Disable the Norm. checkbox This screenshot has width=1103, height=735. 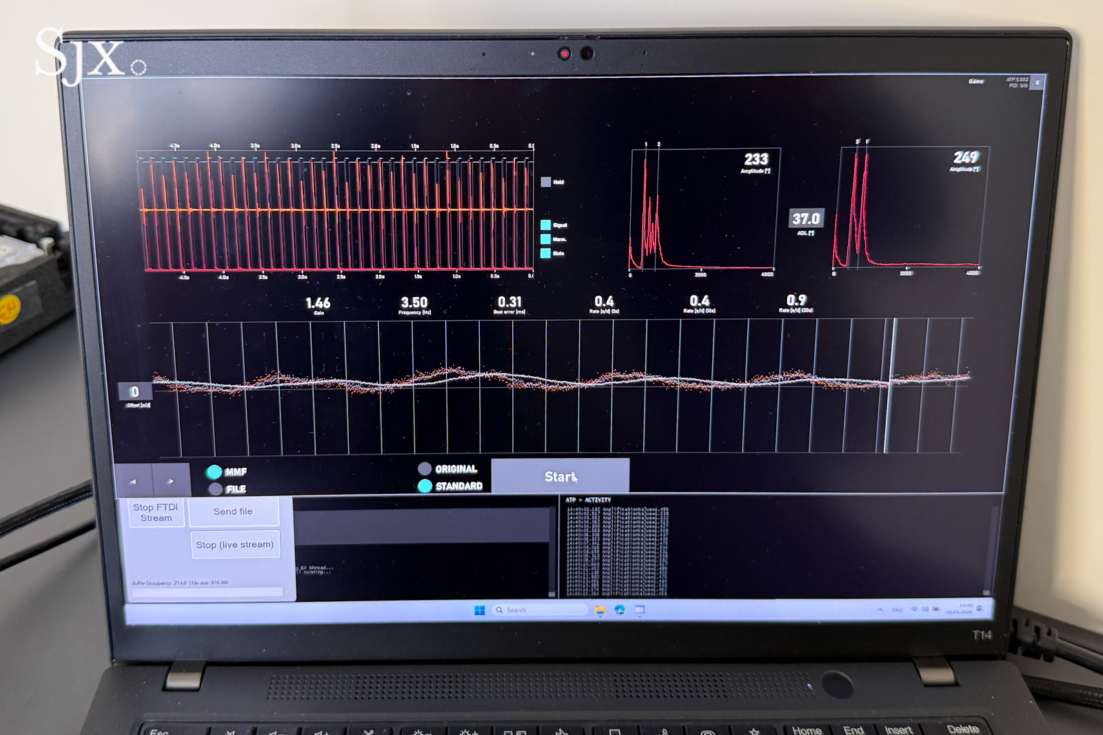(x=545, y=239)
